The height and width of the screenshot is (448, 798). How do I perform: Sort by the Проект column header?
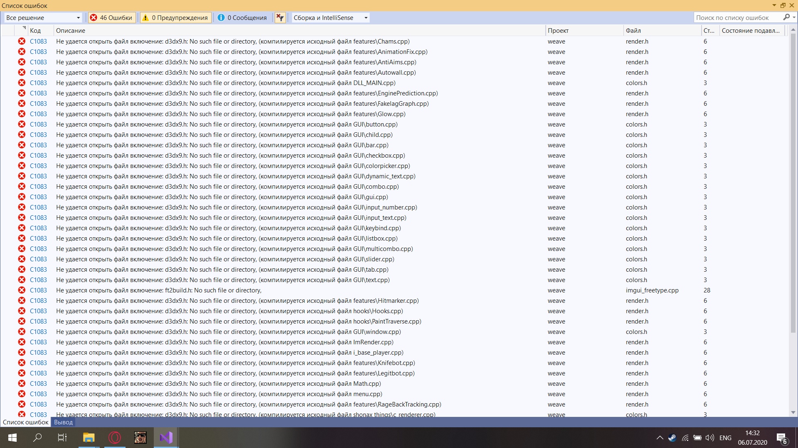click(x=558, y=31)
